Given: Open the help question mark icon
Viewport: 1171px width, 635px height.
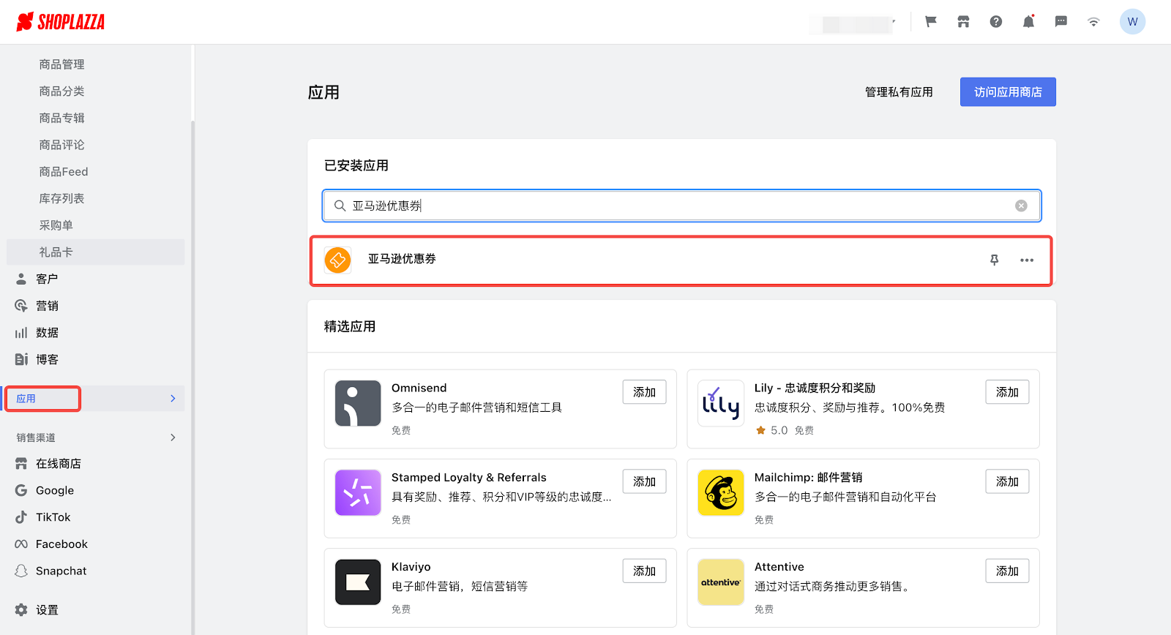Looking at the screenshot, I should click(996, 22).
